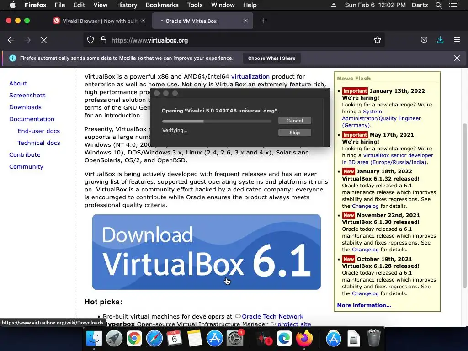468x351 pixels.
Task: Open the Screenshots sidebar link
Action: click(x=27, y=95)
